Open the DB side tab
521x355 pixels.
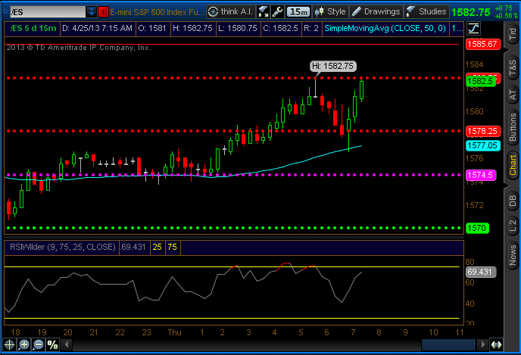513,201
